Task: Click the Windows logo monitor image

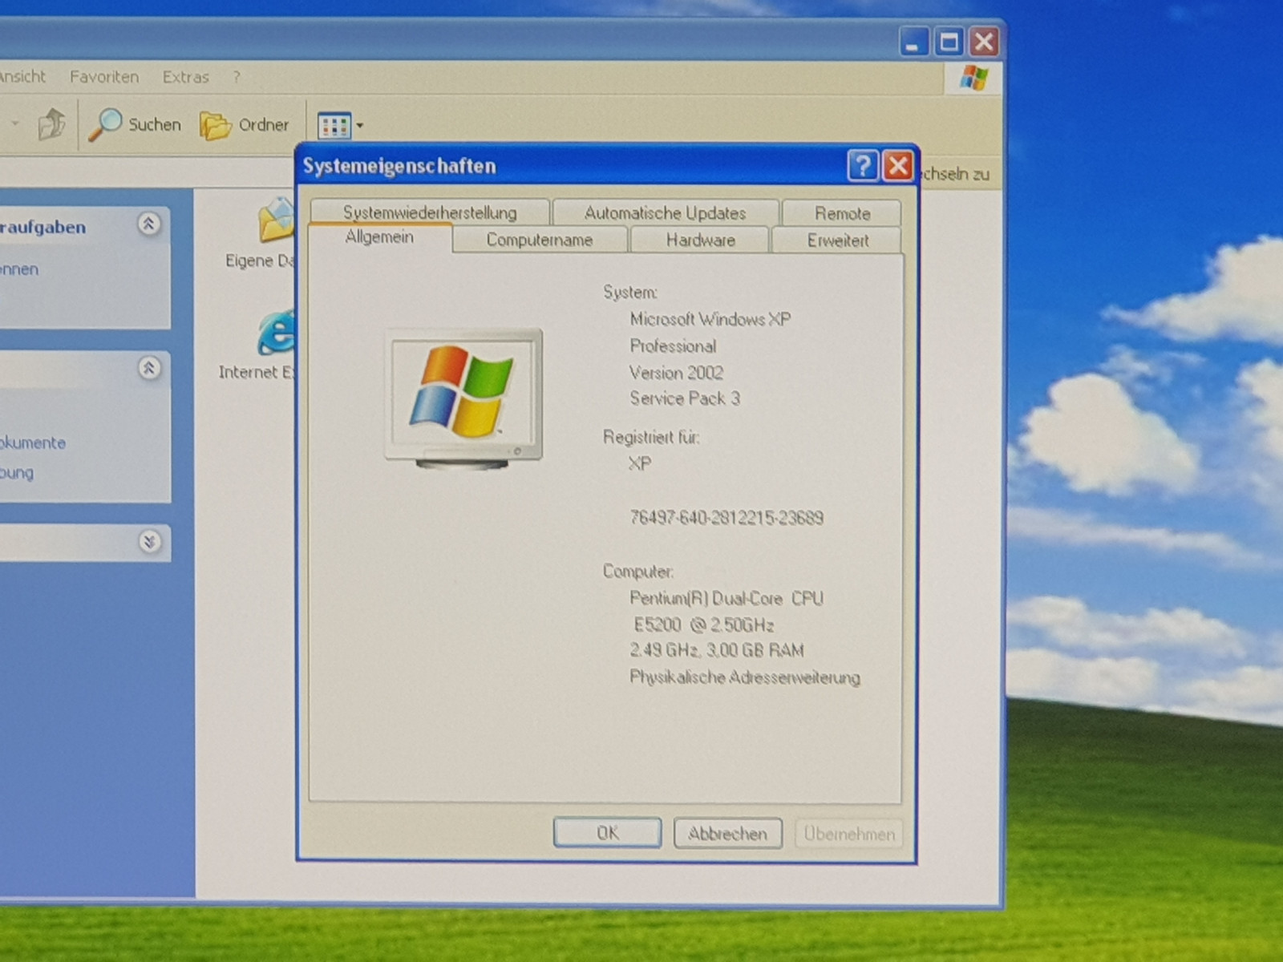Action: (463, 398)
